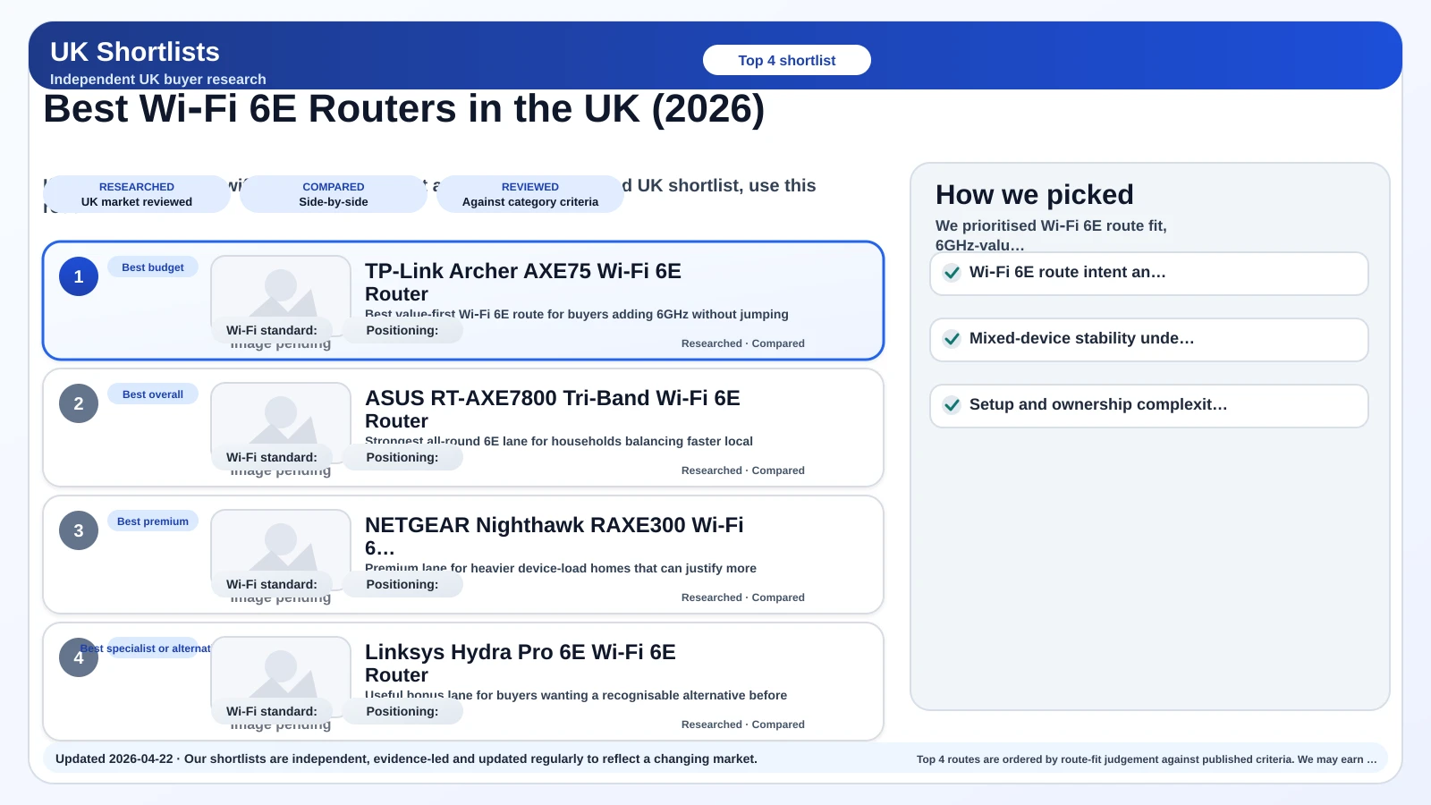Select the Compared Side-by-side badge

pos(334,194)
